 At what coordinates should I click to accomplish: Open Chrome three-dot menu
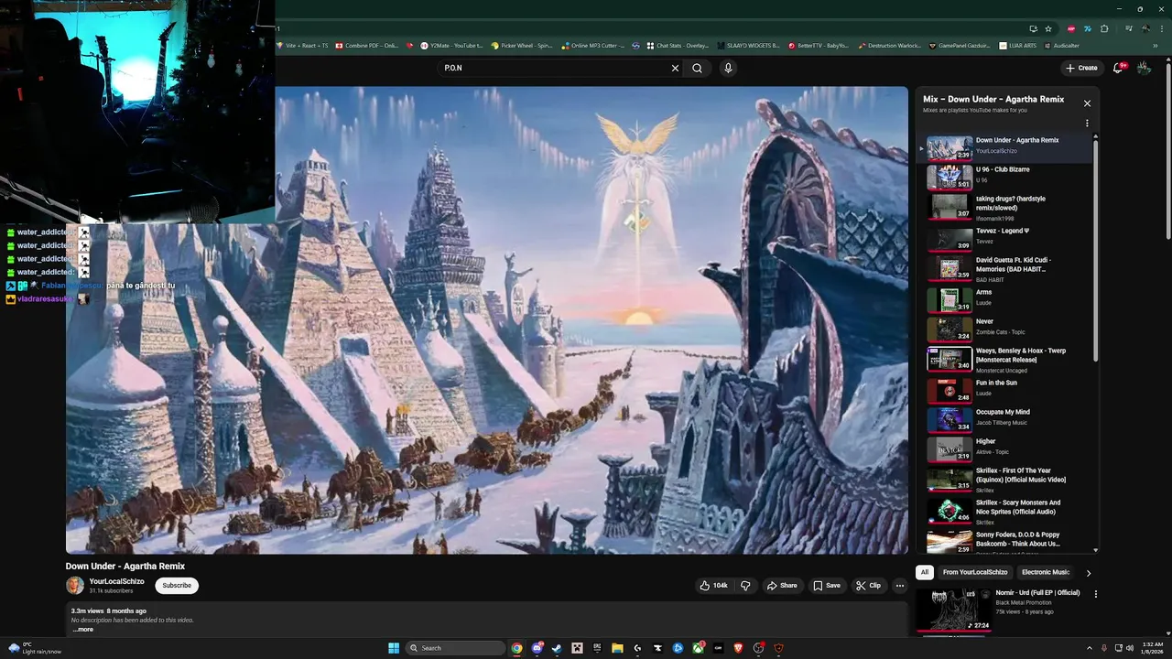click(x=1160, y=28)
